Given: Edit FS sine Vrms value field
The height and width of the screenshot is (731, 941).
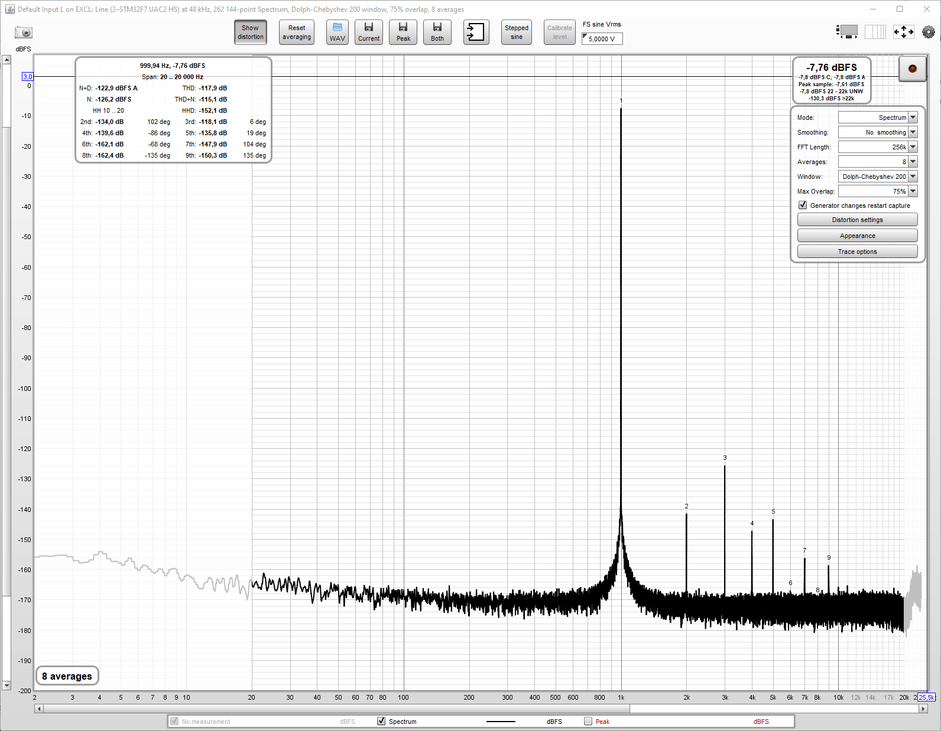Looking at the screenshot, I should pyautogui.click(x=602, y=39).
